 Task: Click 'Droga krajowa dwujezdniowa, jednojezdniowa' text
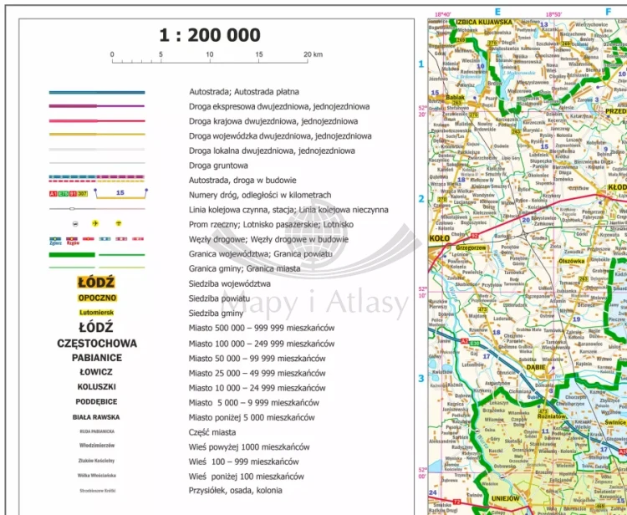click(273, 121)
